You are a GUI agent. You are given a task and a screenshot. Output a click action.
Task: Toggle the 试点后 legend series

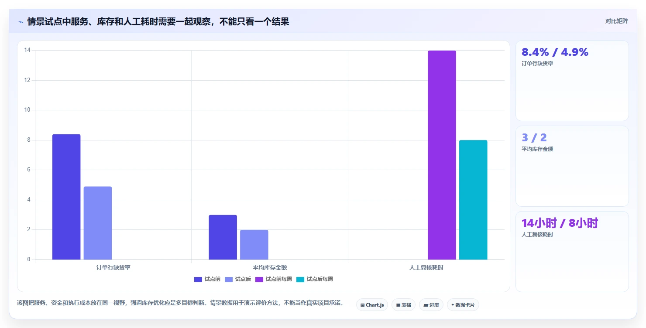(x=237, y=279)
